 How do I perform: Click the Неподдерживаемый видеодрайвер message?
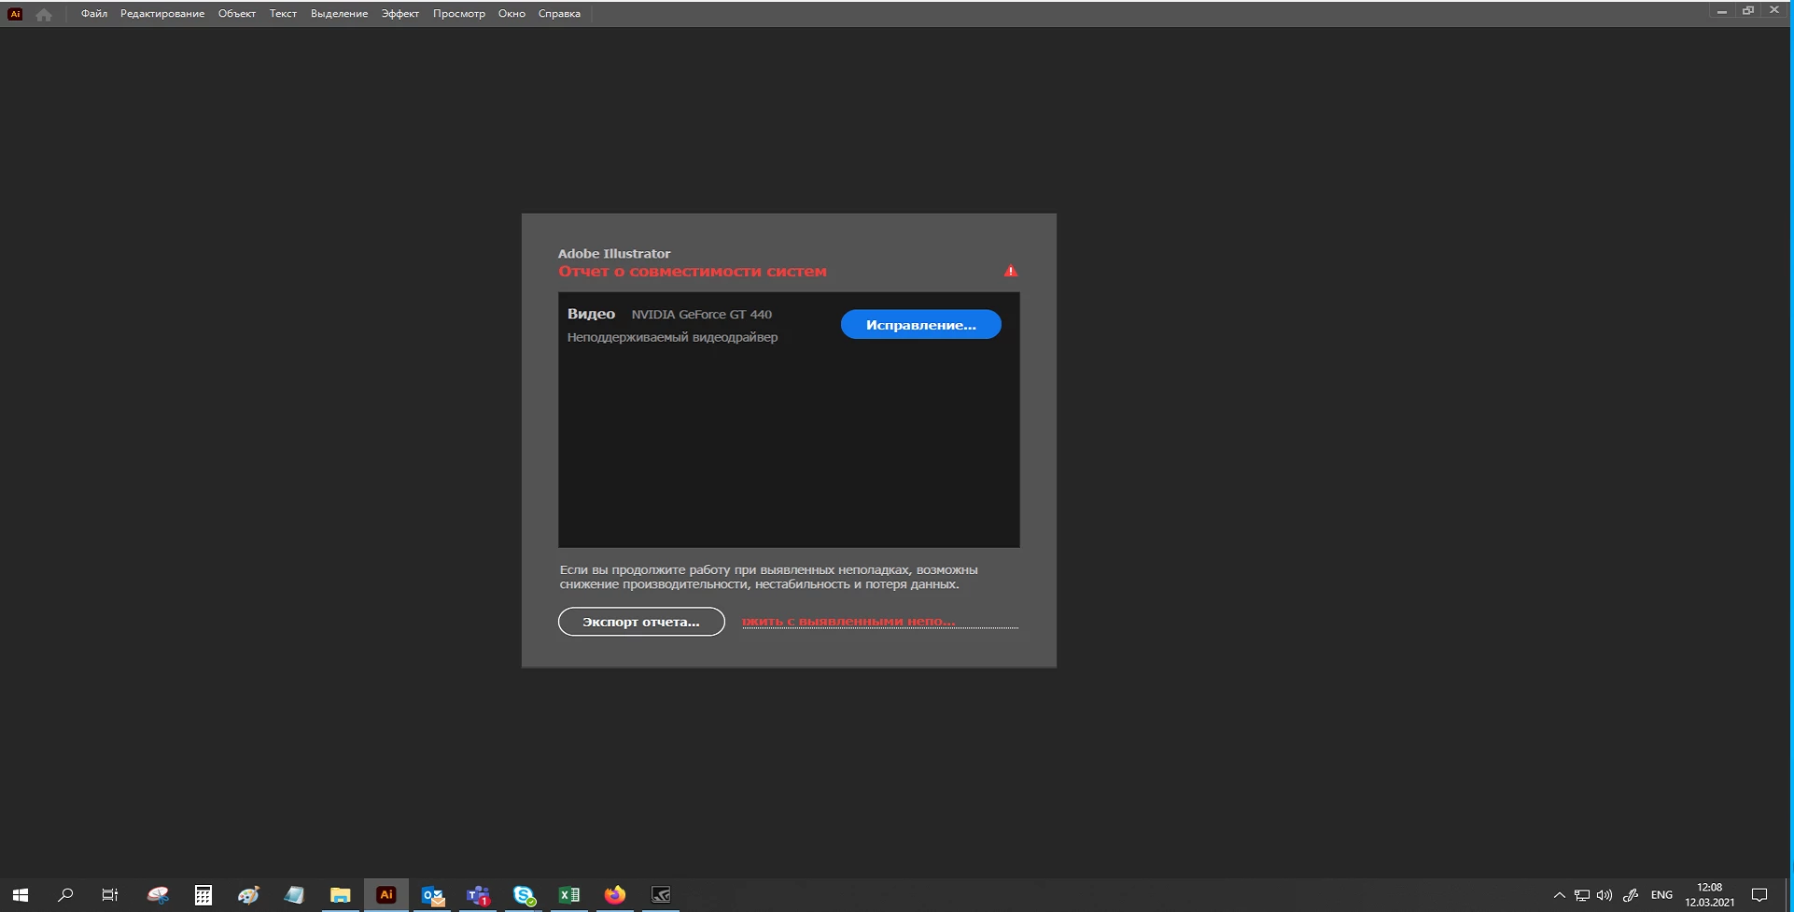pyautogui.click(x=672, y=338)
